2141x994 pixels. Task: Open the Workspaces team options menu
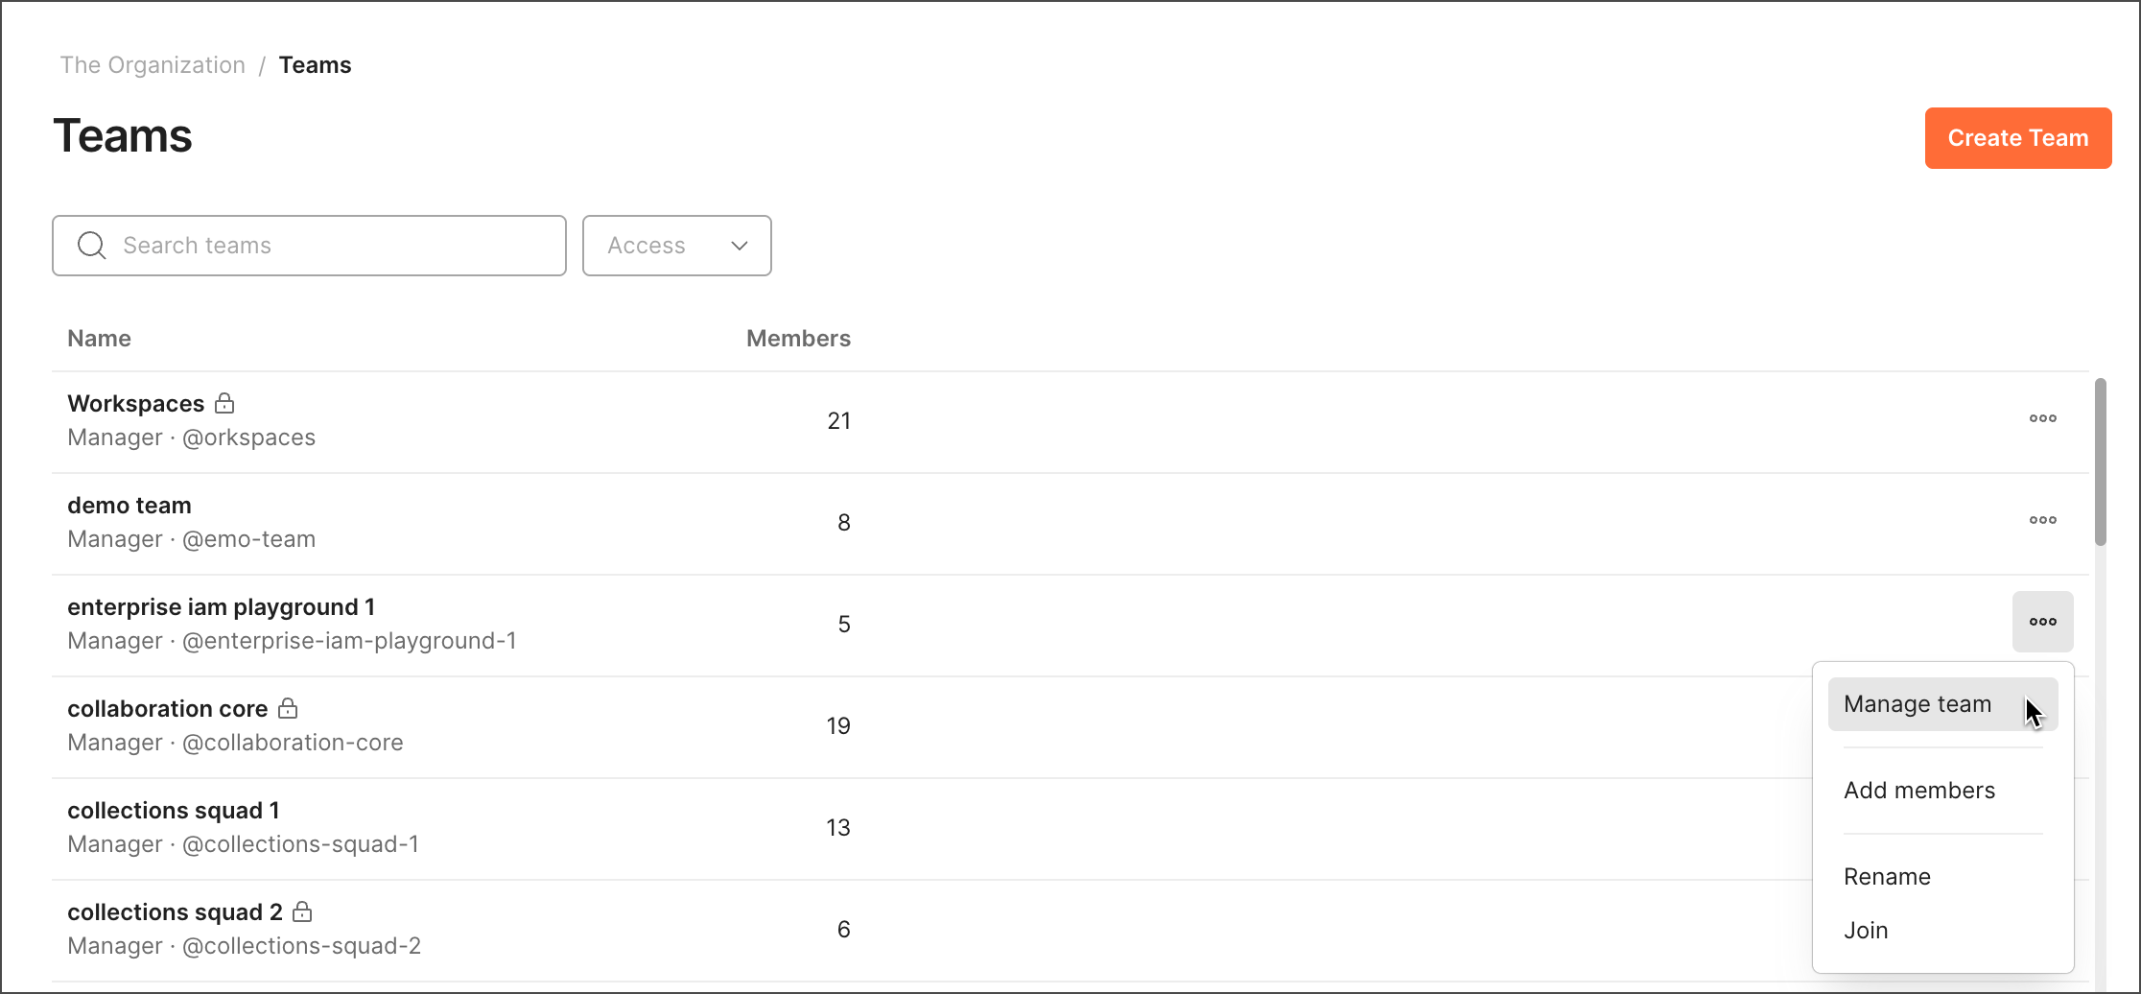pyautogui.click(x=2042, y=418)
